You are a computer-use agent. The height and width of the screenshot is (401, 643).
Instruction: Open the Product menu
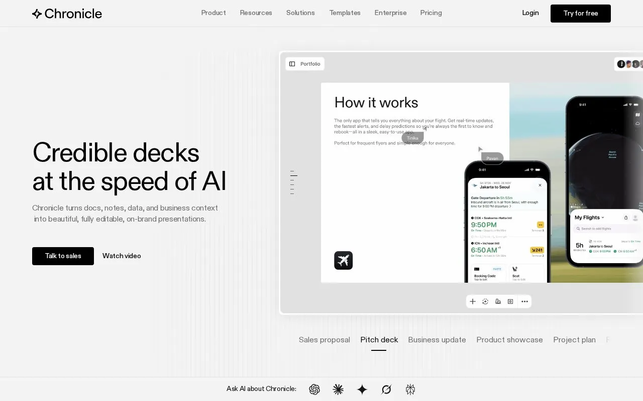click(x=213, y=13)
